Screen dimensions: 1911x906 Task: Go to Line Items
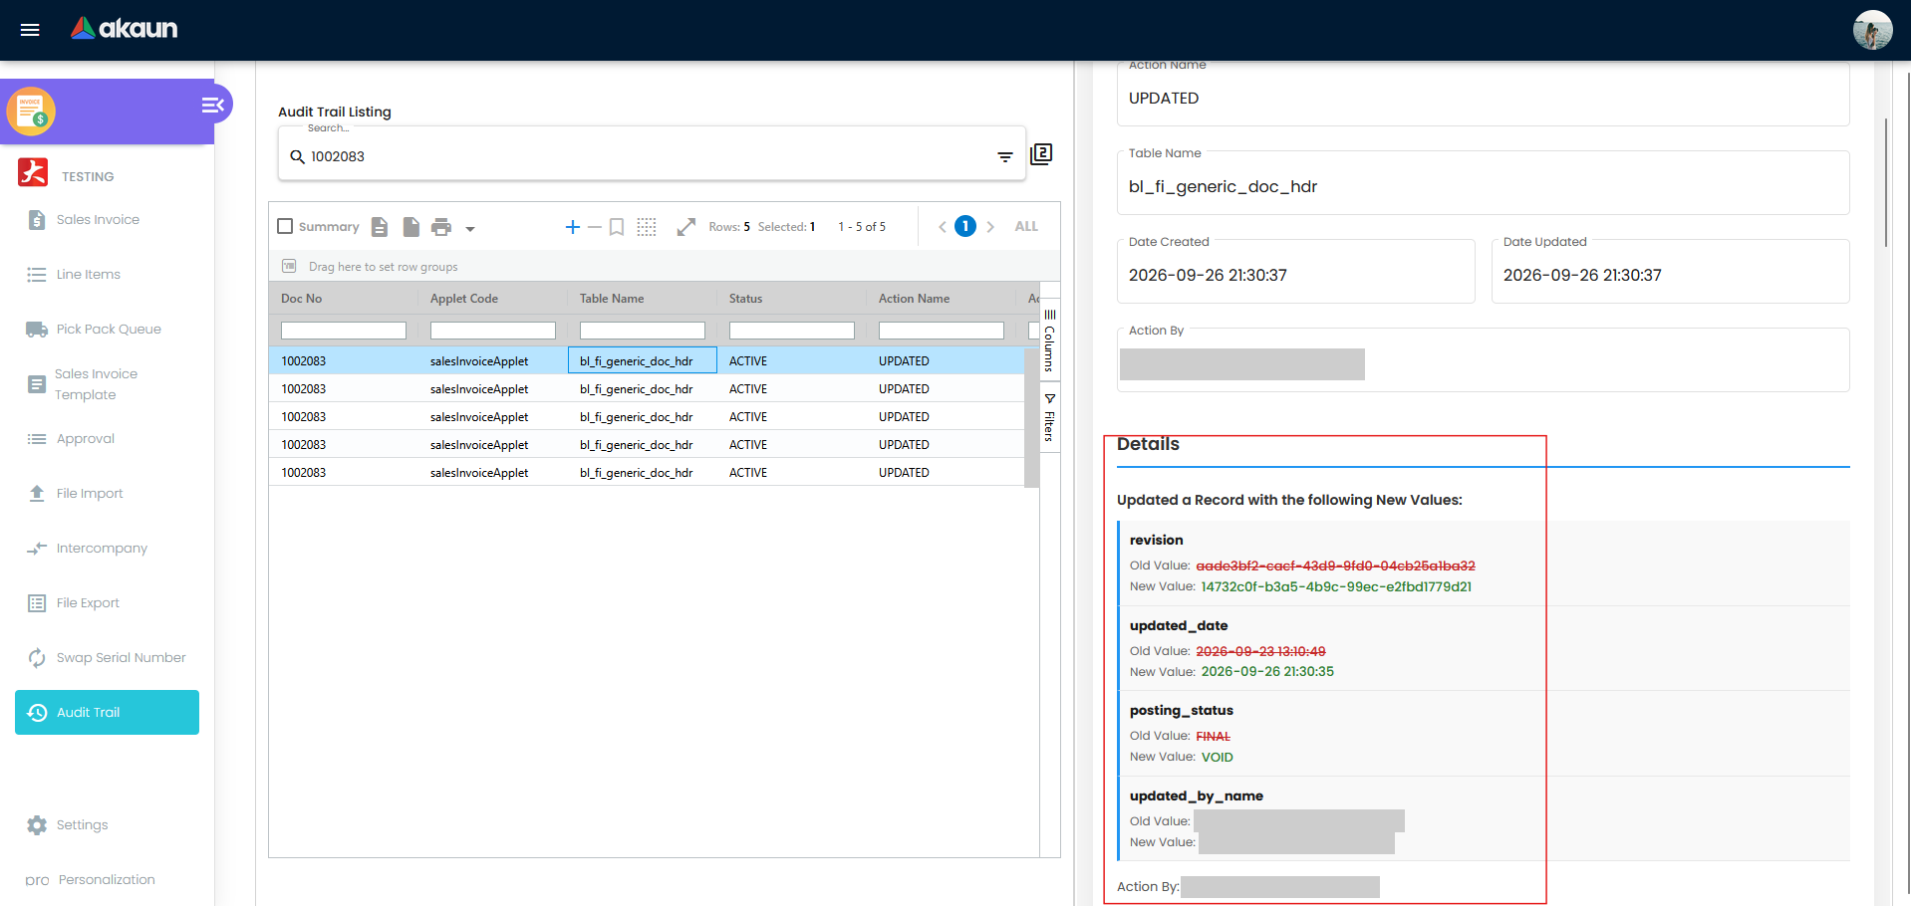pyautogui.click(x=89, y=275)
